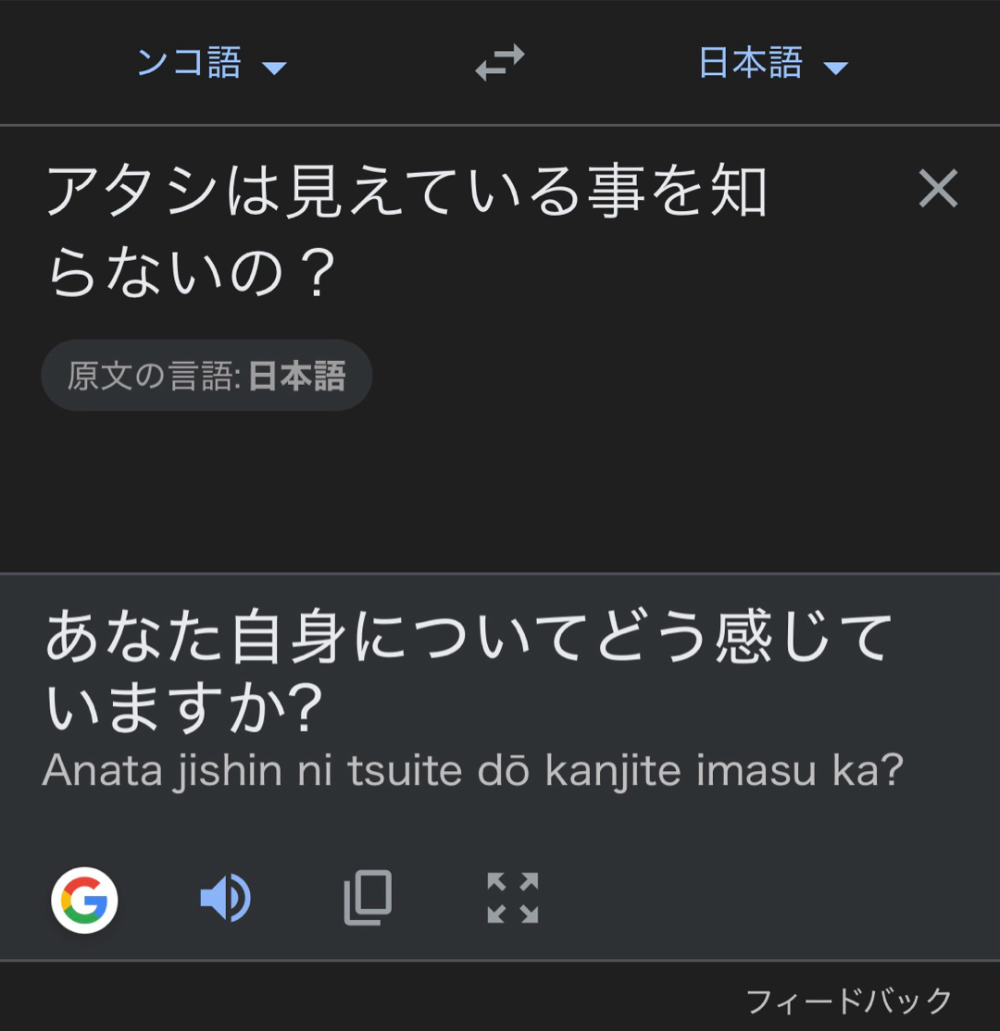Clear the source text with the X
Image resolution: width=1000 pixels, height=1032 pixels.
click(x=938, y=190)
